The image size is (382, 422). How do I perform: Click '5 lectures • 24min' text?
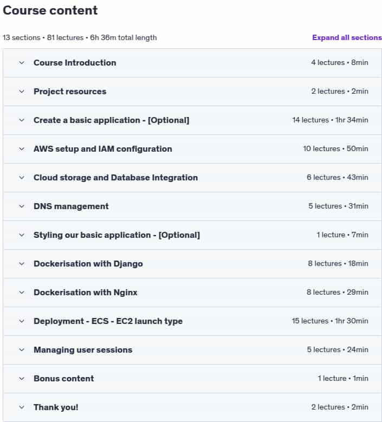[x=338, y=349]
